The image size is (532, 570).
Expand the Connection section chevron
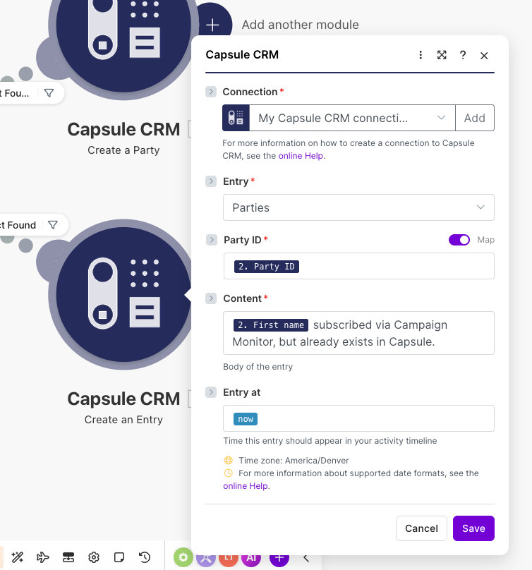210,91
